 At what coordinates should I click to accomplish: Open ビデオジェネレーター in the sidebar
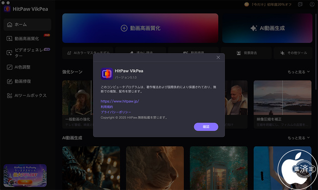(x=27, y=53)
